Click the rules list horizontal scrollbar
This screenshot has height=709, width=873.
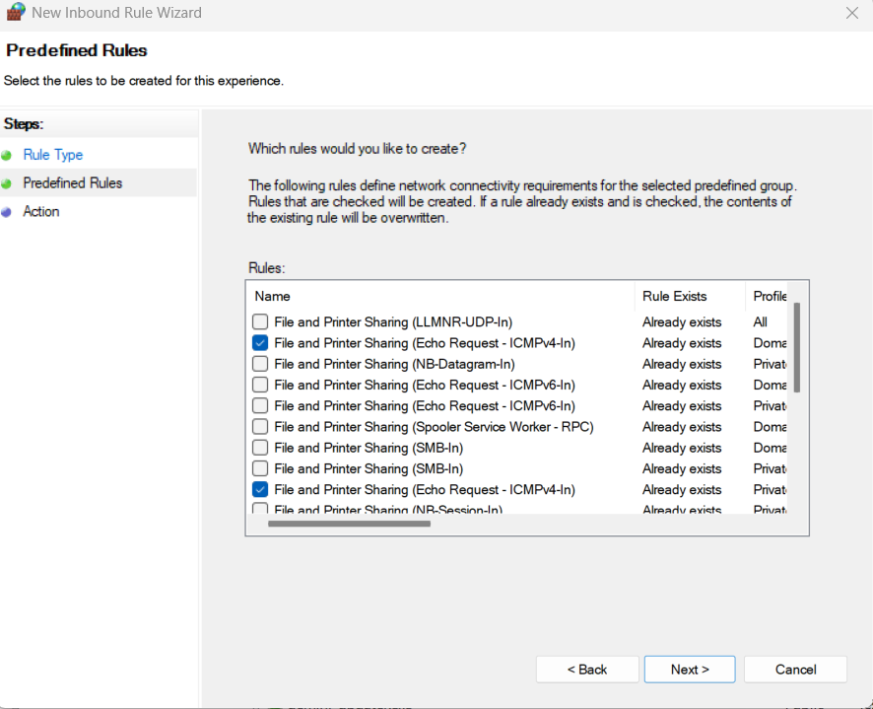pos(349,524)
